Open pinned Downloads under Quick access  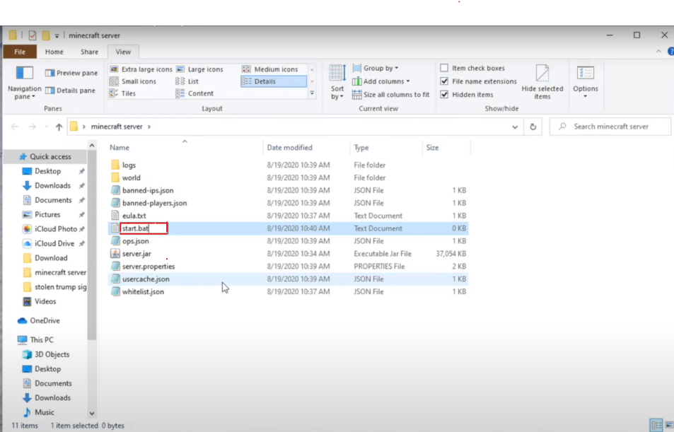click(52, 186)
